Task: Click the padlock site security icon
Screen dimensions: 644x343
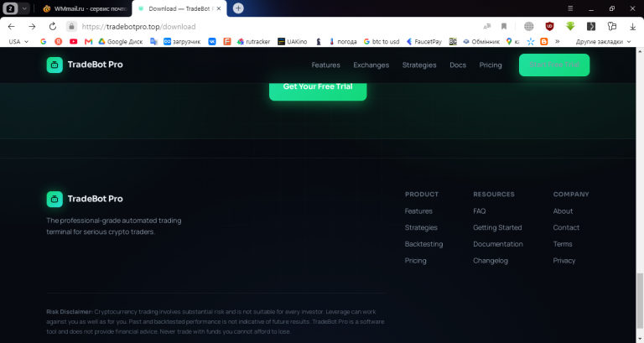Action: [71, 27]
